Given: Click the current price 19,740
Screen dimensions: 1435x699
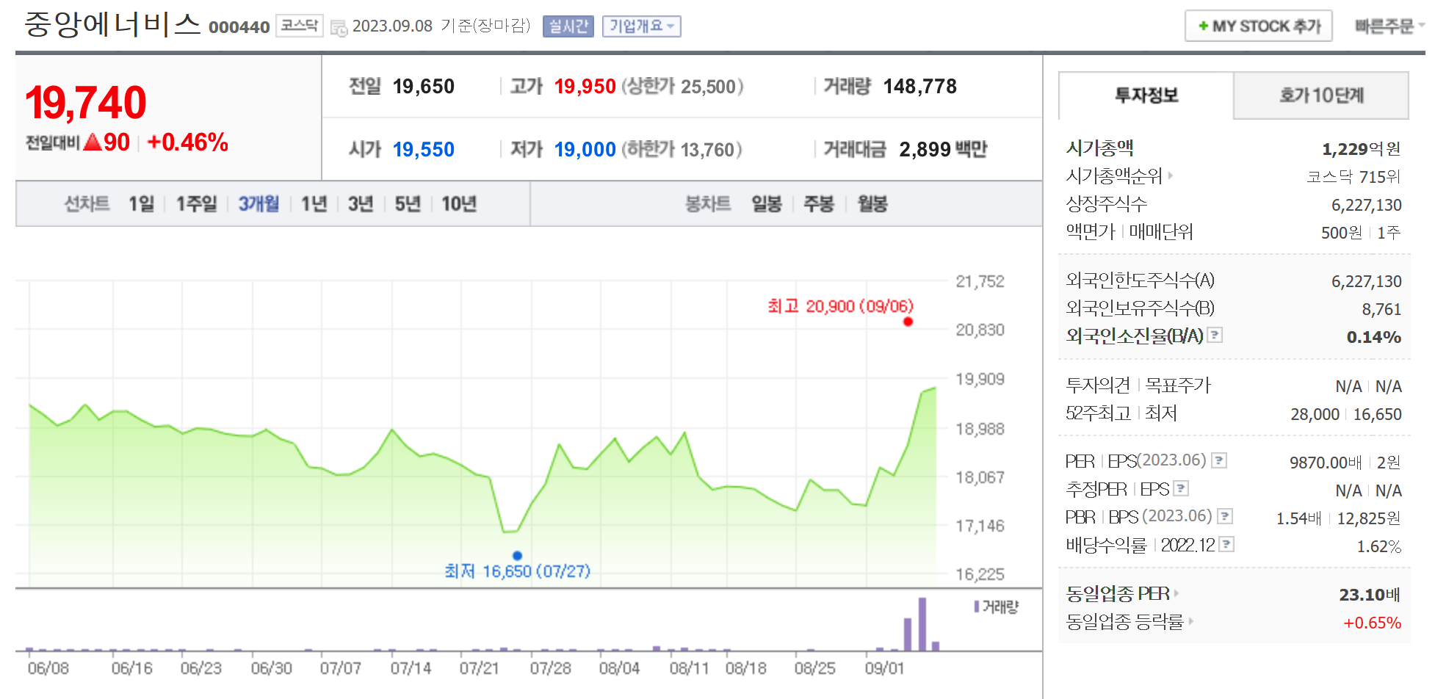Looking at the screenshot, I should click(86, 102).
